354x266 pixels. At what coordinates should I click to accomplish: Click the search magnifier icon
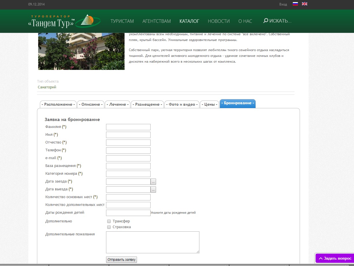pyautogui.click(x=266, y=21)
